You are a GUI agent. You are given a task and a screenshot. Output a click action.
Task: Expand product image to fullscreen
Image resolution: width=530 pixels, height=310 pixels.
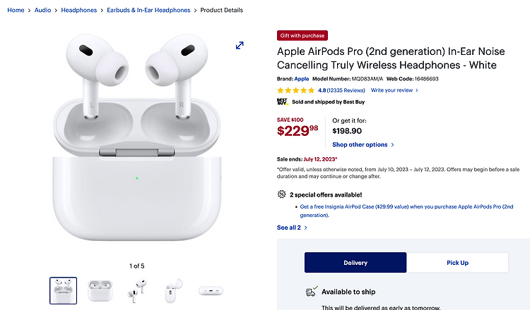pyautogui.click(x=240, y=45)
